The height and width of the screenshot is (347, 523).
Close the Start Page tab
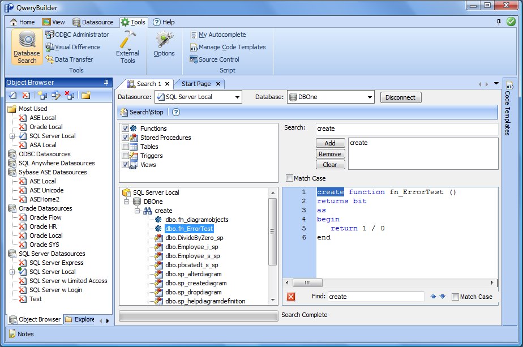pyautogui.click(x=218, y=84)
